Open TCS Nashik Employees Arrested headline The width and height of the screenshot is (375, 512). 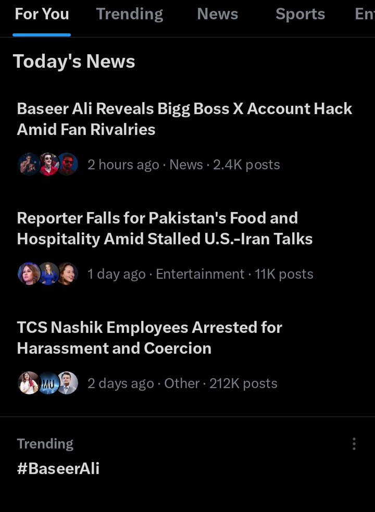pos(149,338)
